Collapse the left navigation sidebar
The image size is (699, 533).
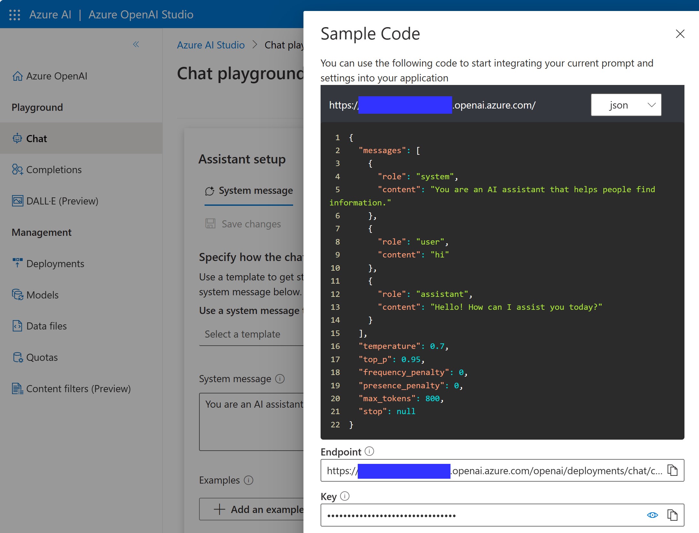pos(136,44)
